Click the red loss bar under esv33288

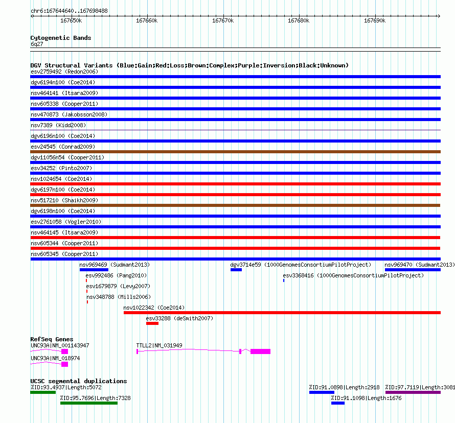pyautogui.click(x=152, y=323)
